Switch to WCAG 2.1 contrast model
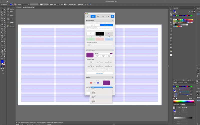Screen dimensions: 200x125 tap(93, 25)
